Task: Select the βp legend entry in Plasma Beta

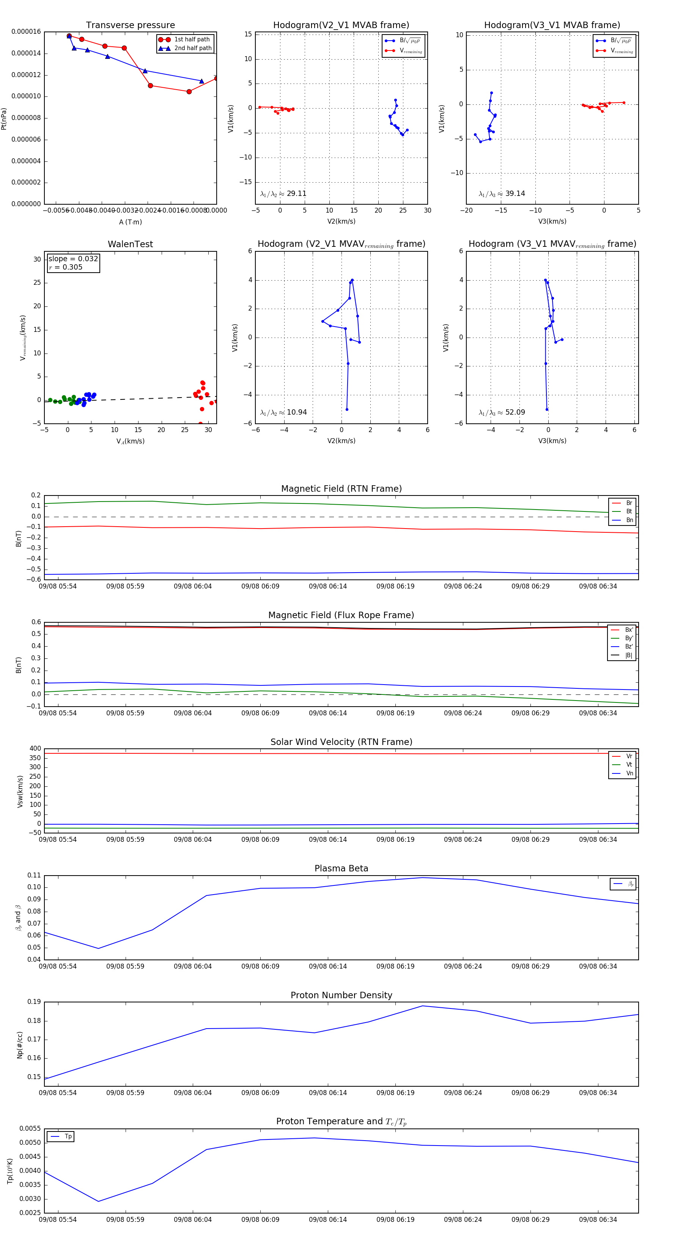Action: point(623,884)
